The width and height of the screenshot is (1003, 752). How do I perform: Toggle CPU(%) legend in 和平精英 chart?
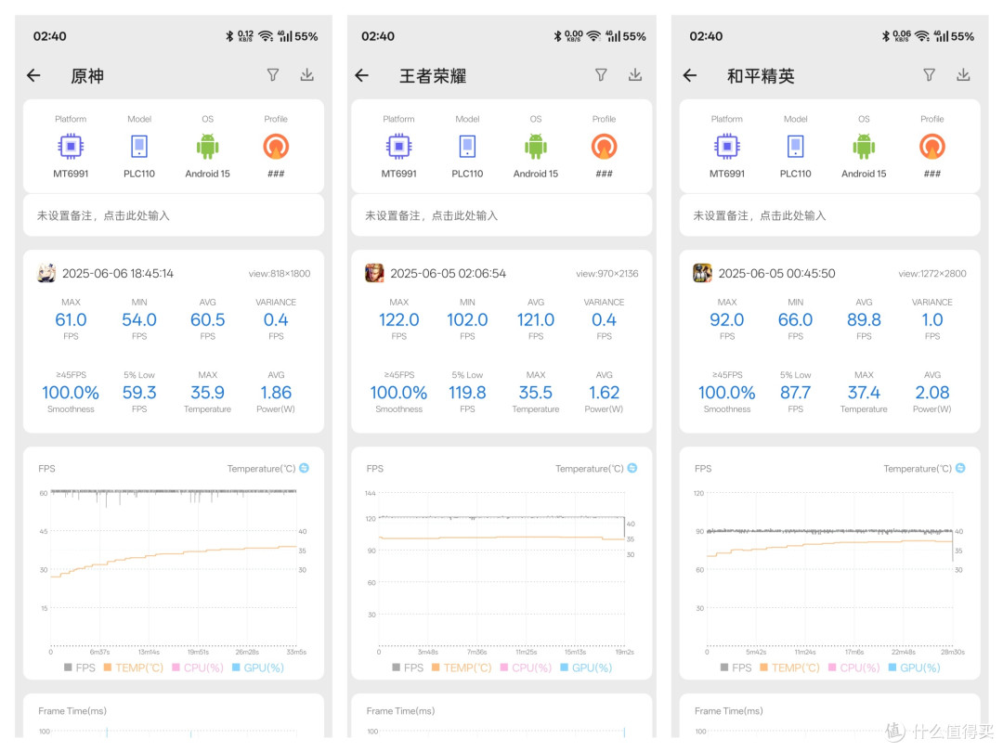pyautogui.click(x=854, y=668)
